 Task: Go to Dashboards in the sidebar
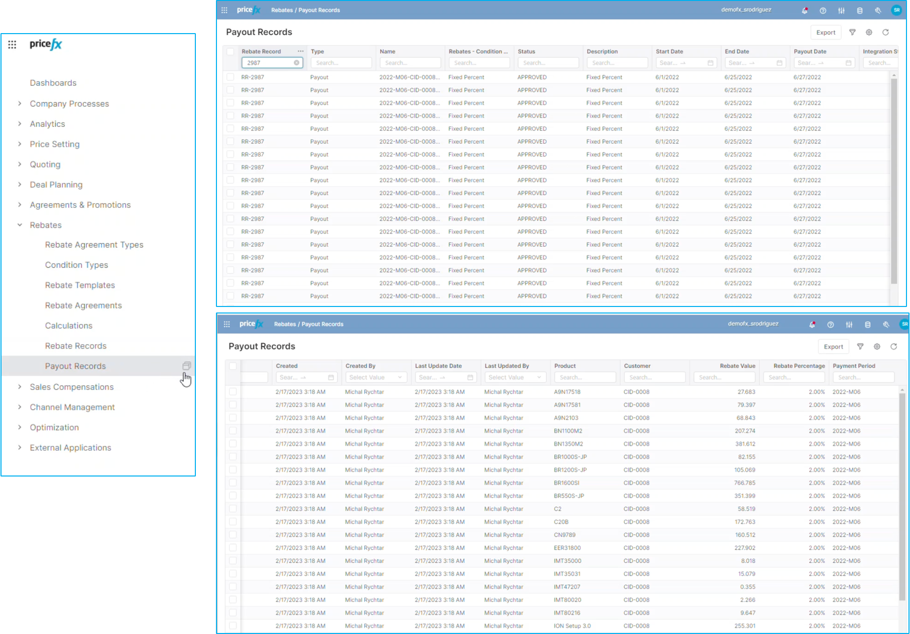coord(53,83)
